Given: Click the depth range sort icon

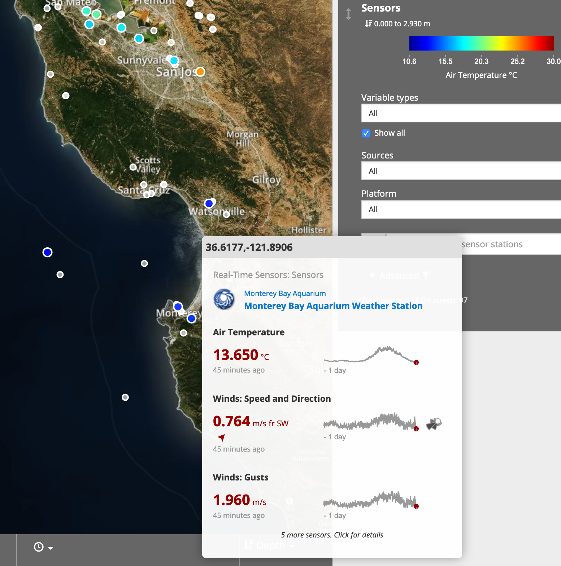Looking at the screenshot, I should pos(368,23).
